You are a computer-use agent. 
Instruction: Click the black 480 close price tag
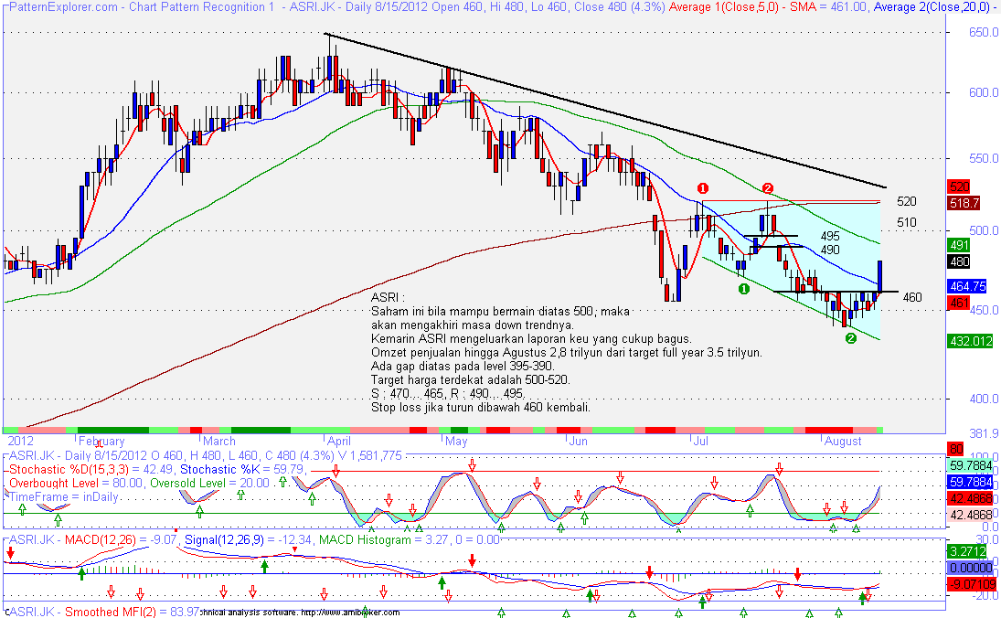tap(960, 261)
